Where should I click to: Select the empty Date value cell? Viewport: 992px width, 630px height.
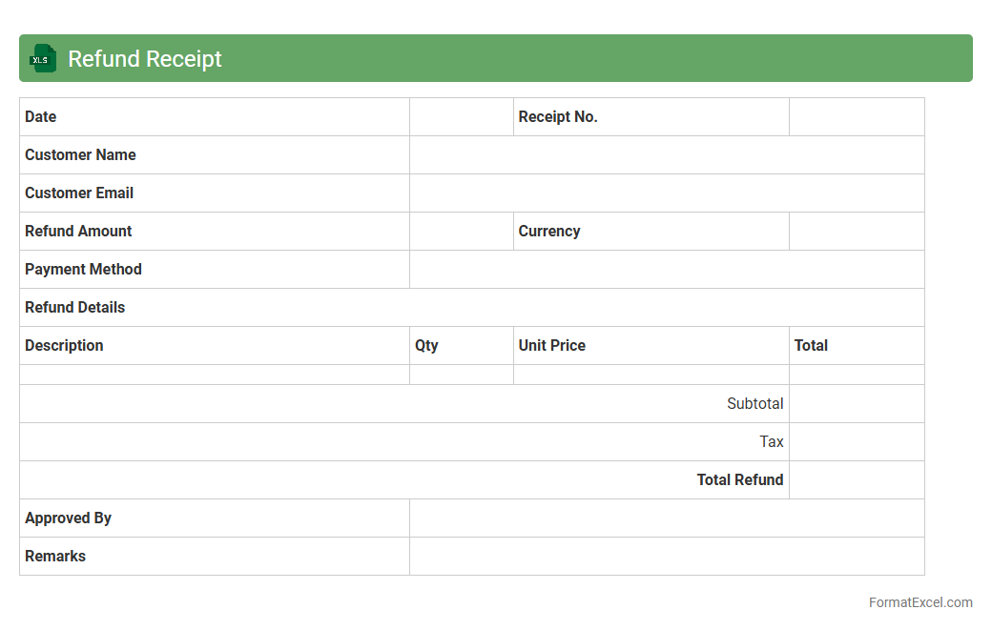(x=462, y=117)
